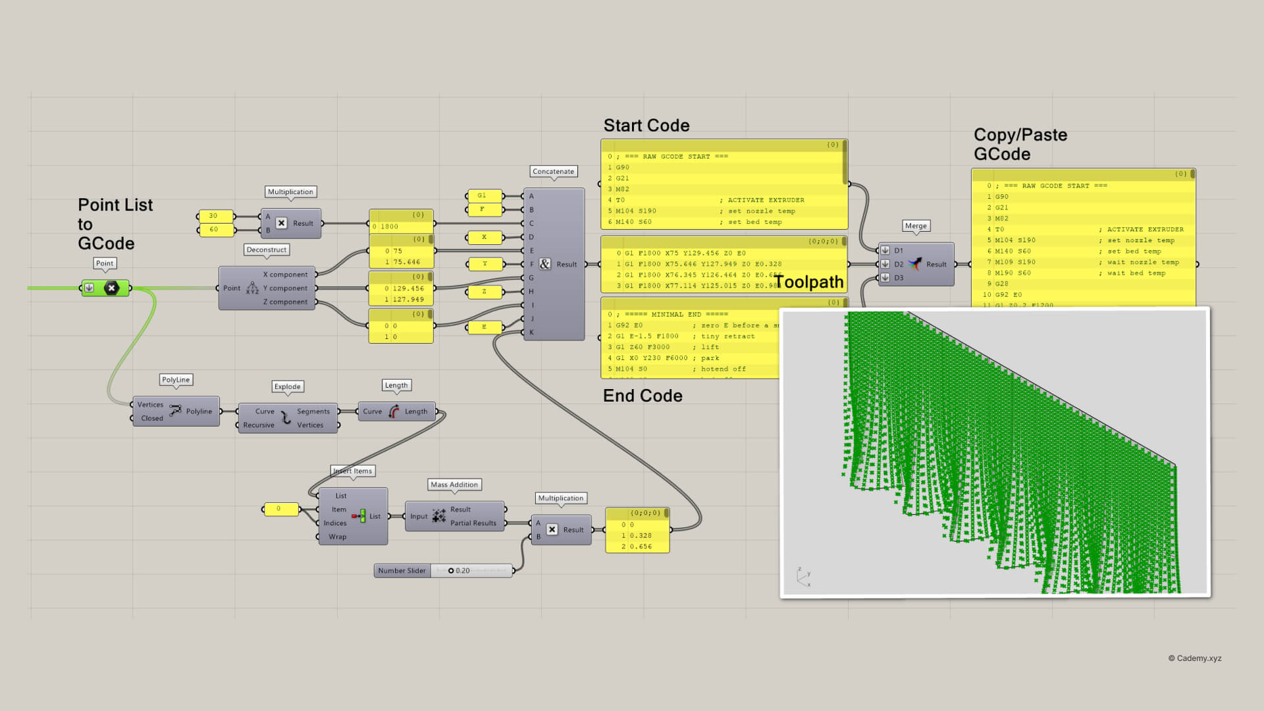The image size is (1264, 711).
Task: Click the Cademy.xyz copyright link
Action: click(x=1195, y=658)
